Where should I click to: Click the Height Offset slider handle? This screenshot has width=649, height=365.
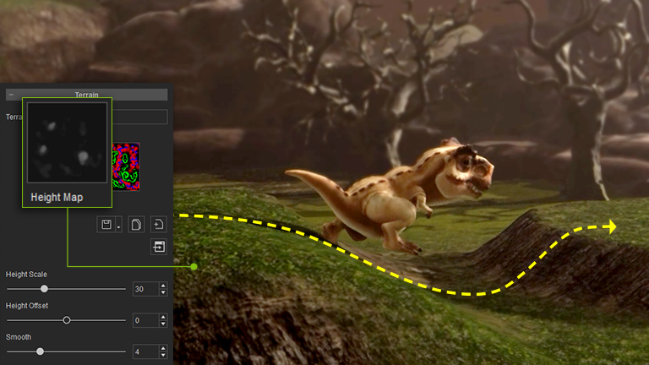coord(67,320)
